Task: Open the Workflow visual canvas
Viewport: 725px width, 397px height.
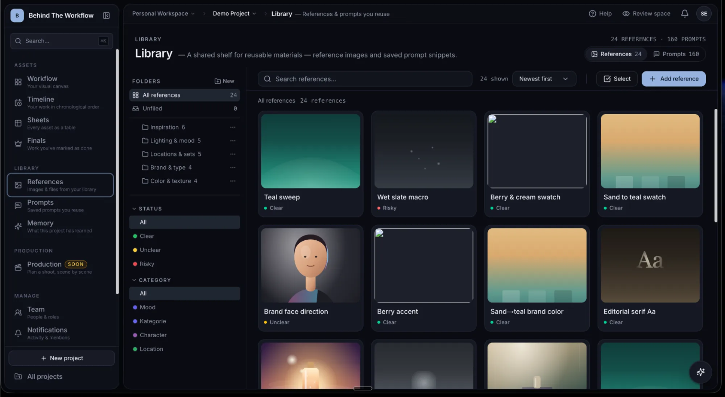Action: (60, 82)
